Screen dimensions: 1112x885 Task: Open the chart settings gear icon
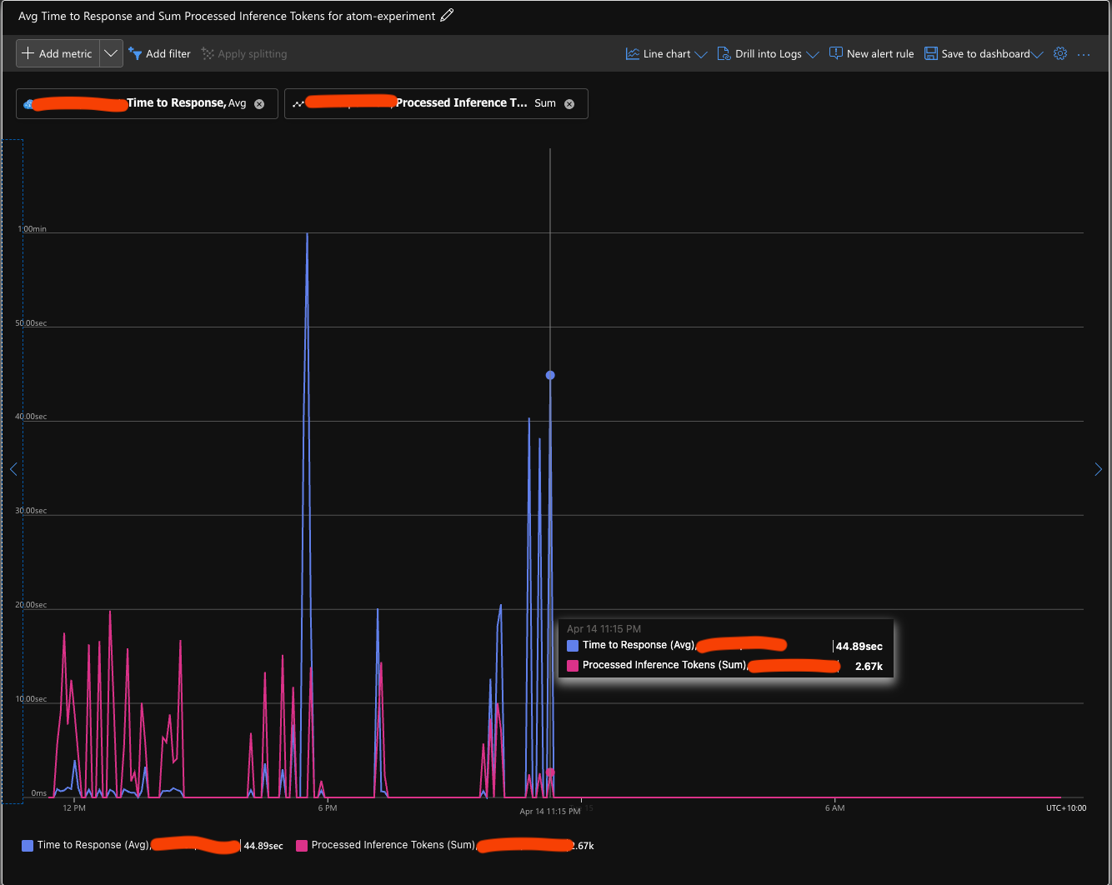(1060, 52)
